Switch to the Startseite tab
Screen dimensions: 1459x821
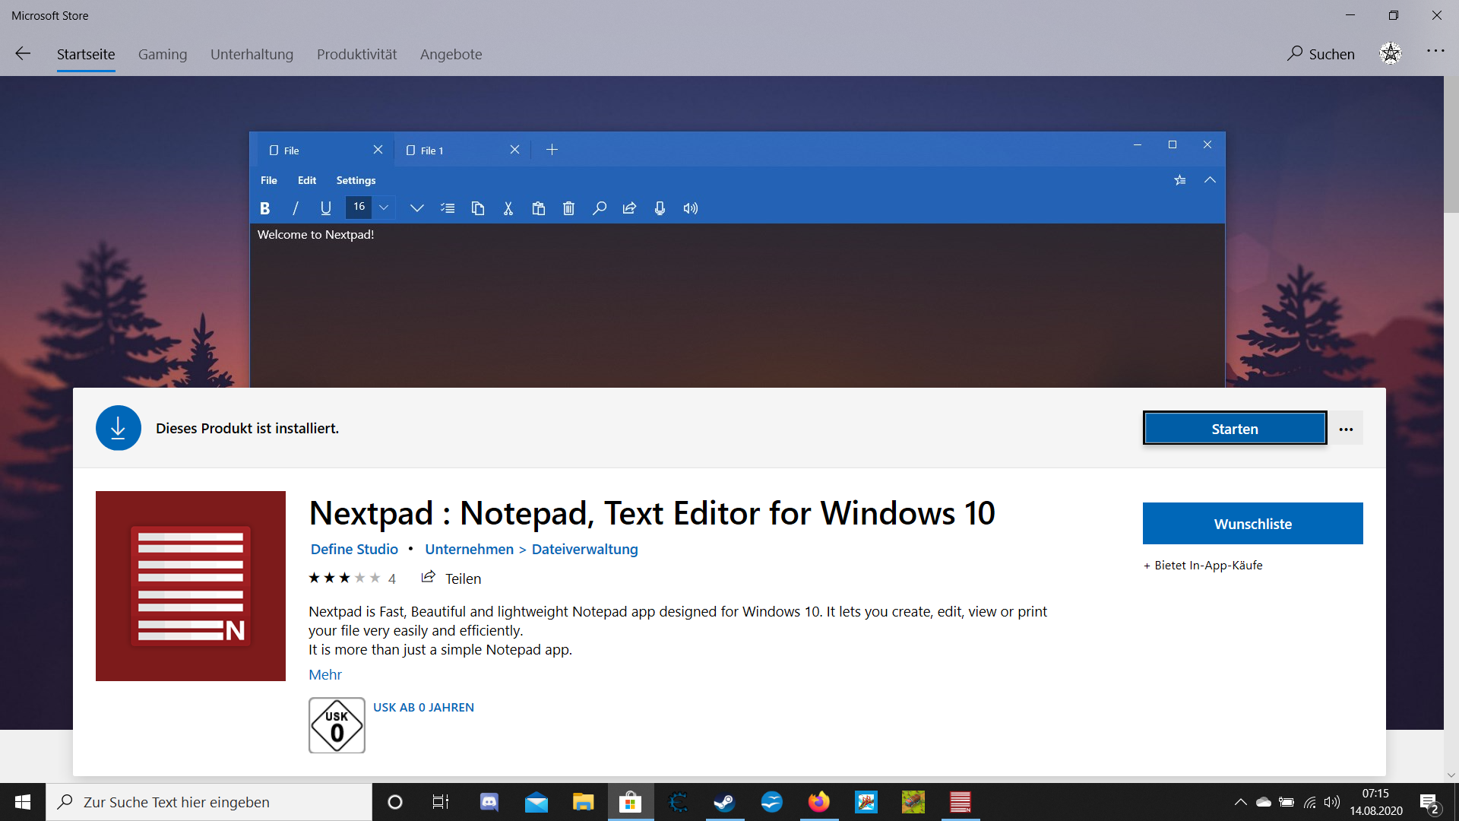coord(86,54)
